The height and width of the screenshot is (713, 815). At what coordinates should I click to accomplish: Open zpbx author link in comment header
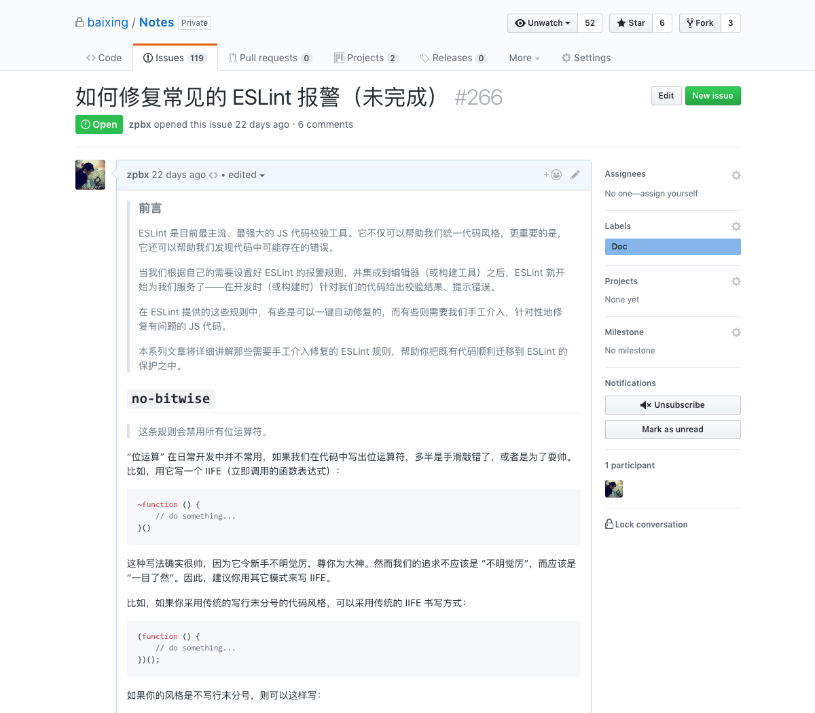click(138, 175)
